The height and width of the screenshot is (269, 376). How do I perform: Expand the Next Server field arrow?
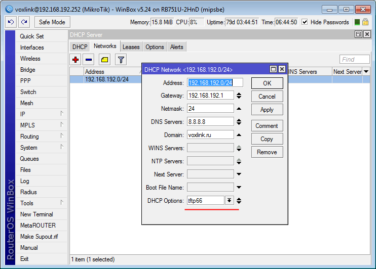point(239,174)
